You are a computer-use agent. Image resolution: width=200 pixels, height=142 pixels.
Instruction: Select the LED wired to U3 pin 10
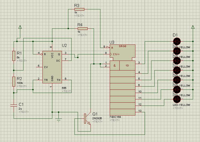click(177, 80)
